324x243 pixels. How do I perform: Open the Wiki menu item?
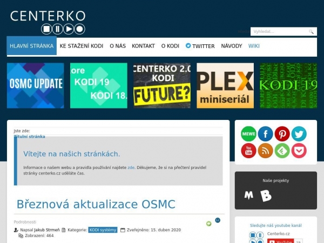coord(254,46)
